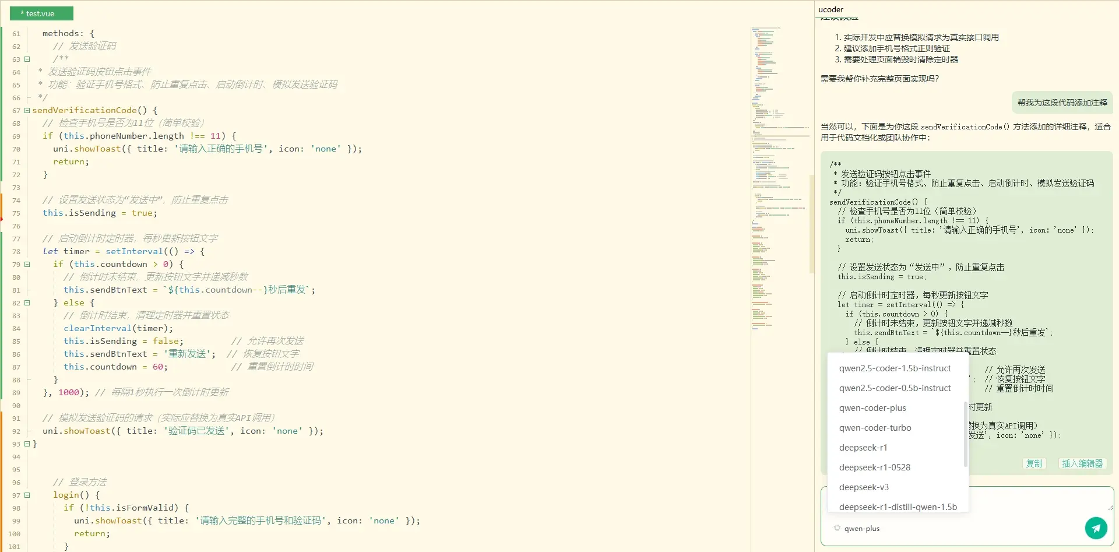Click the 复制 copy button
This screenshot has width=1119, height=552.
coord(1034,463)
